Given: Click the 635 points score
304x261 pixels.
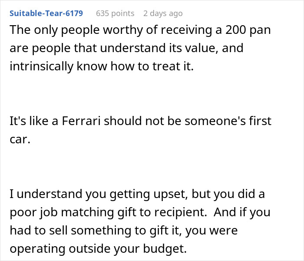Looking at the screenshot, I should (x=115, y=13).
